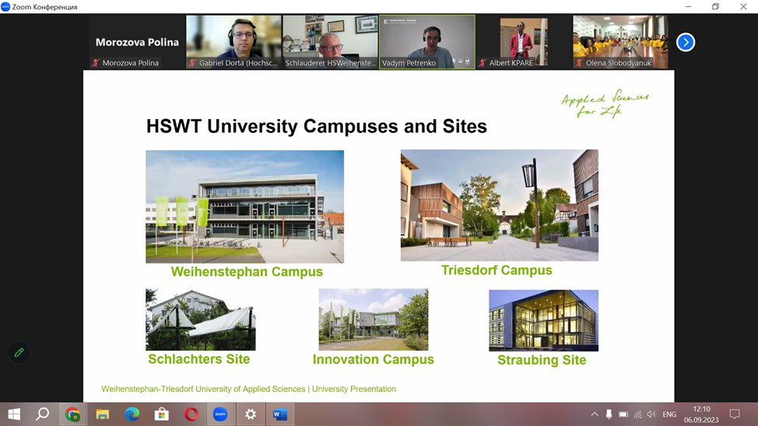This screenshot has height=426, width=758.
Task: Click the Weihenstephan Campus photo
Action: pyautogui.click(x=244, y=207)
